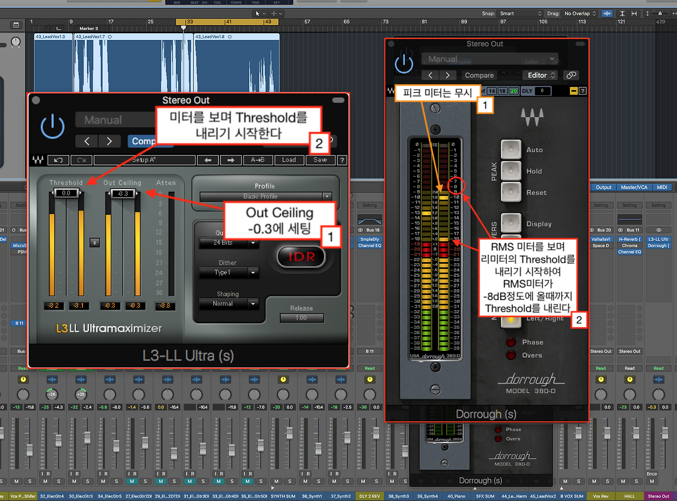The image size is (677, 501).
Task: Click the Display button in Dorrough
Action: (511, 223)
